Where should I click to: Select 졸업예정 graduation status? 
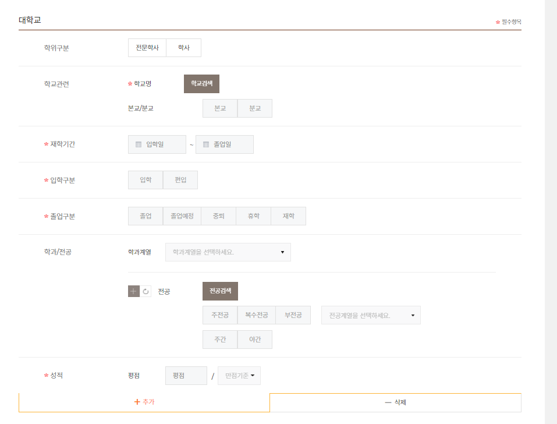tap(182, 216)
